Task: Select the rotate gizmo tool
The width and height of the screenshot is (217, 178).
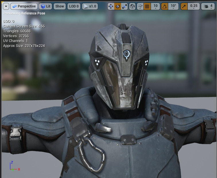Action: 118,6
